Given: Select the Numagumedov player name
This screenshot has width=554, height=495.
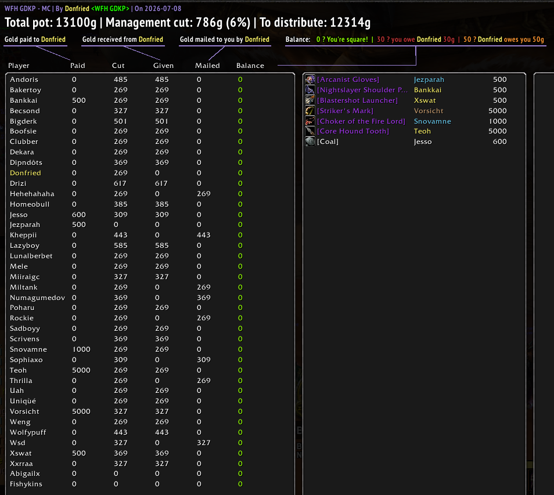Looking at the screenshot, I should coord(37,298).
